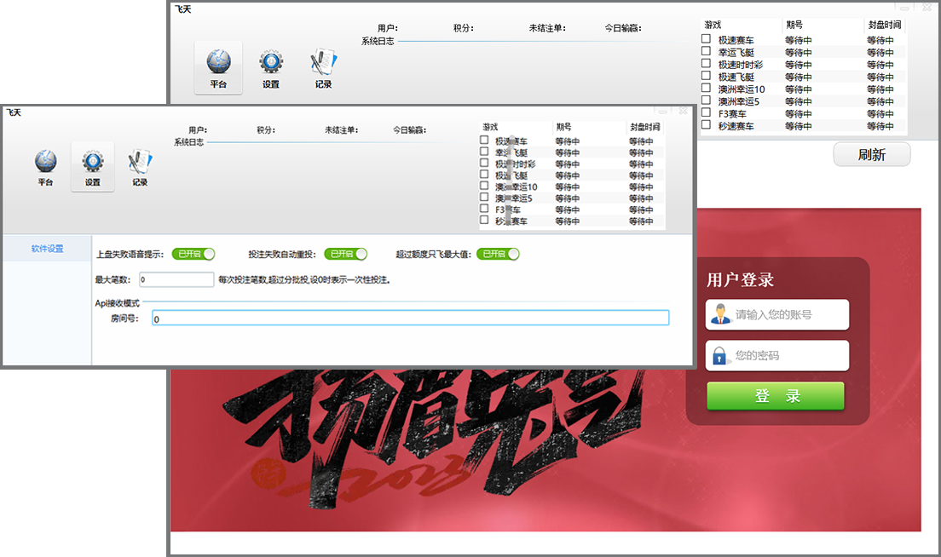The width and height of the screenshot is (941, 557).
Task: Tick the 澳洲幸运10 checkbox in the back window
Action: point(706,88)
